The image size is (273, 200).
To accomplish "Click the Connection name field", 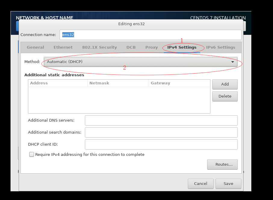I will 150,35.
